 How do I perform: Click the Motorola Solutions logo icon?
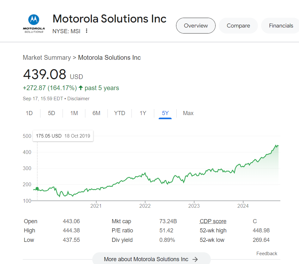[x=34, y=23]
